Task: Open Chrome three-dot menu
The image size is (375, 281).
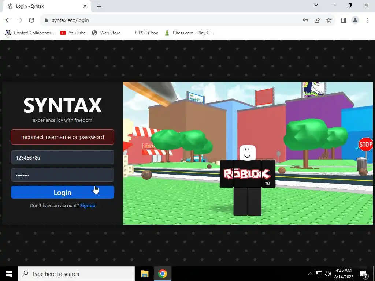Action: coord(367,20)
